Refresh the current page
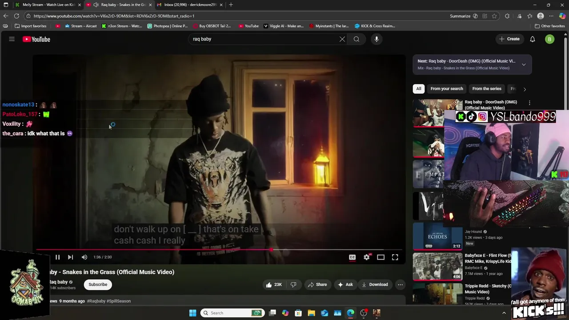The image size is (569, 320). [16, 16]
